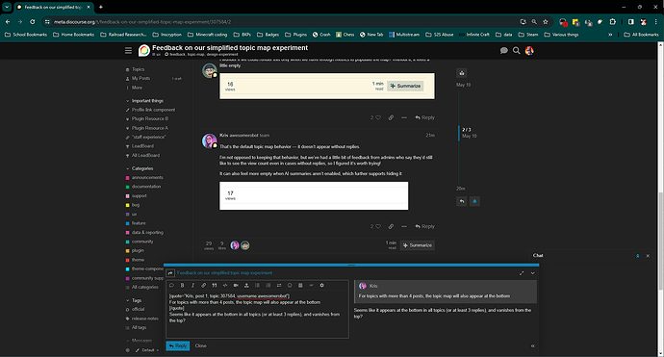Collapse the Tags sidebar section

coord(134,300)
